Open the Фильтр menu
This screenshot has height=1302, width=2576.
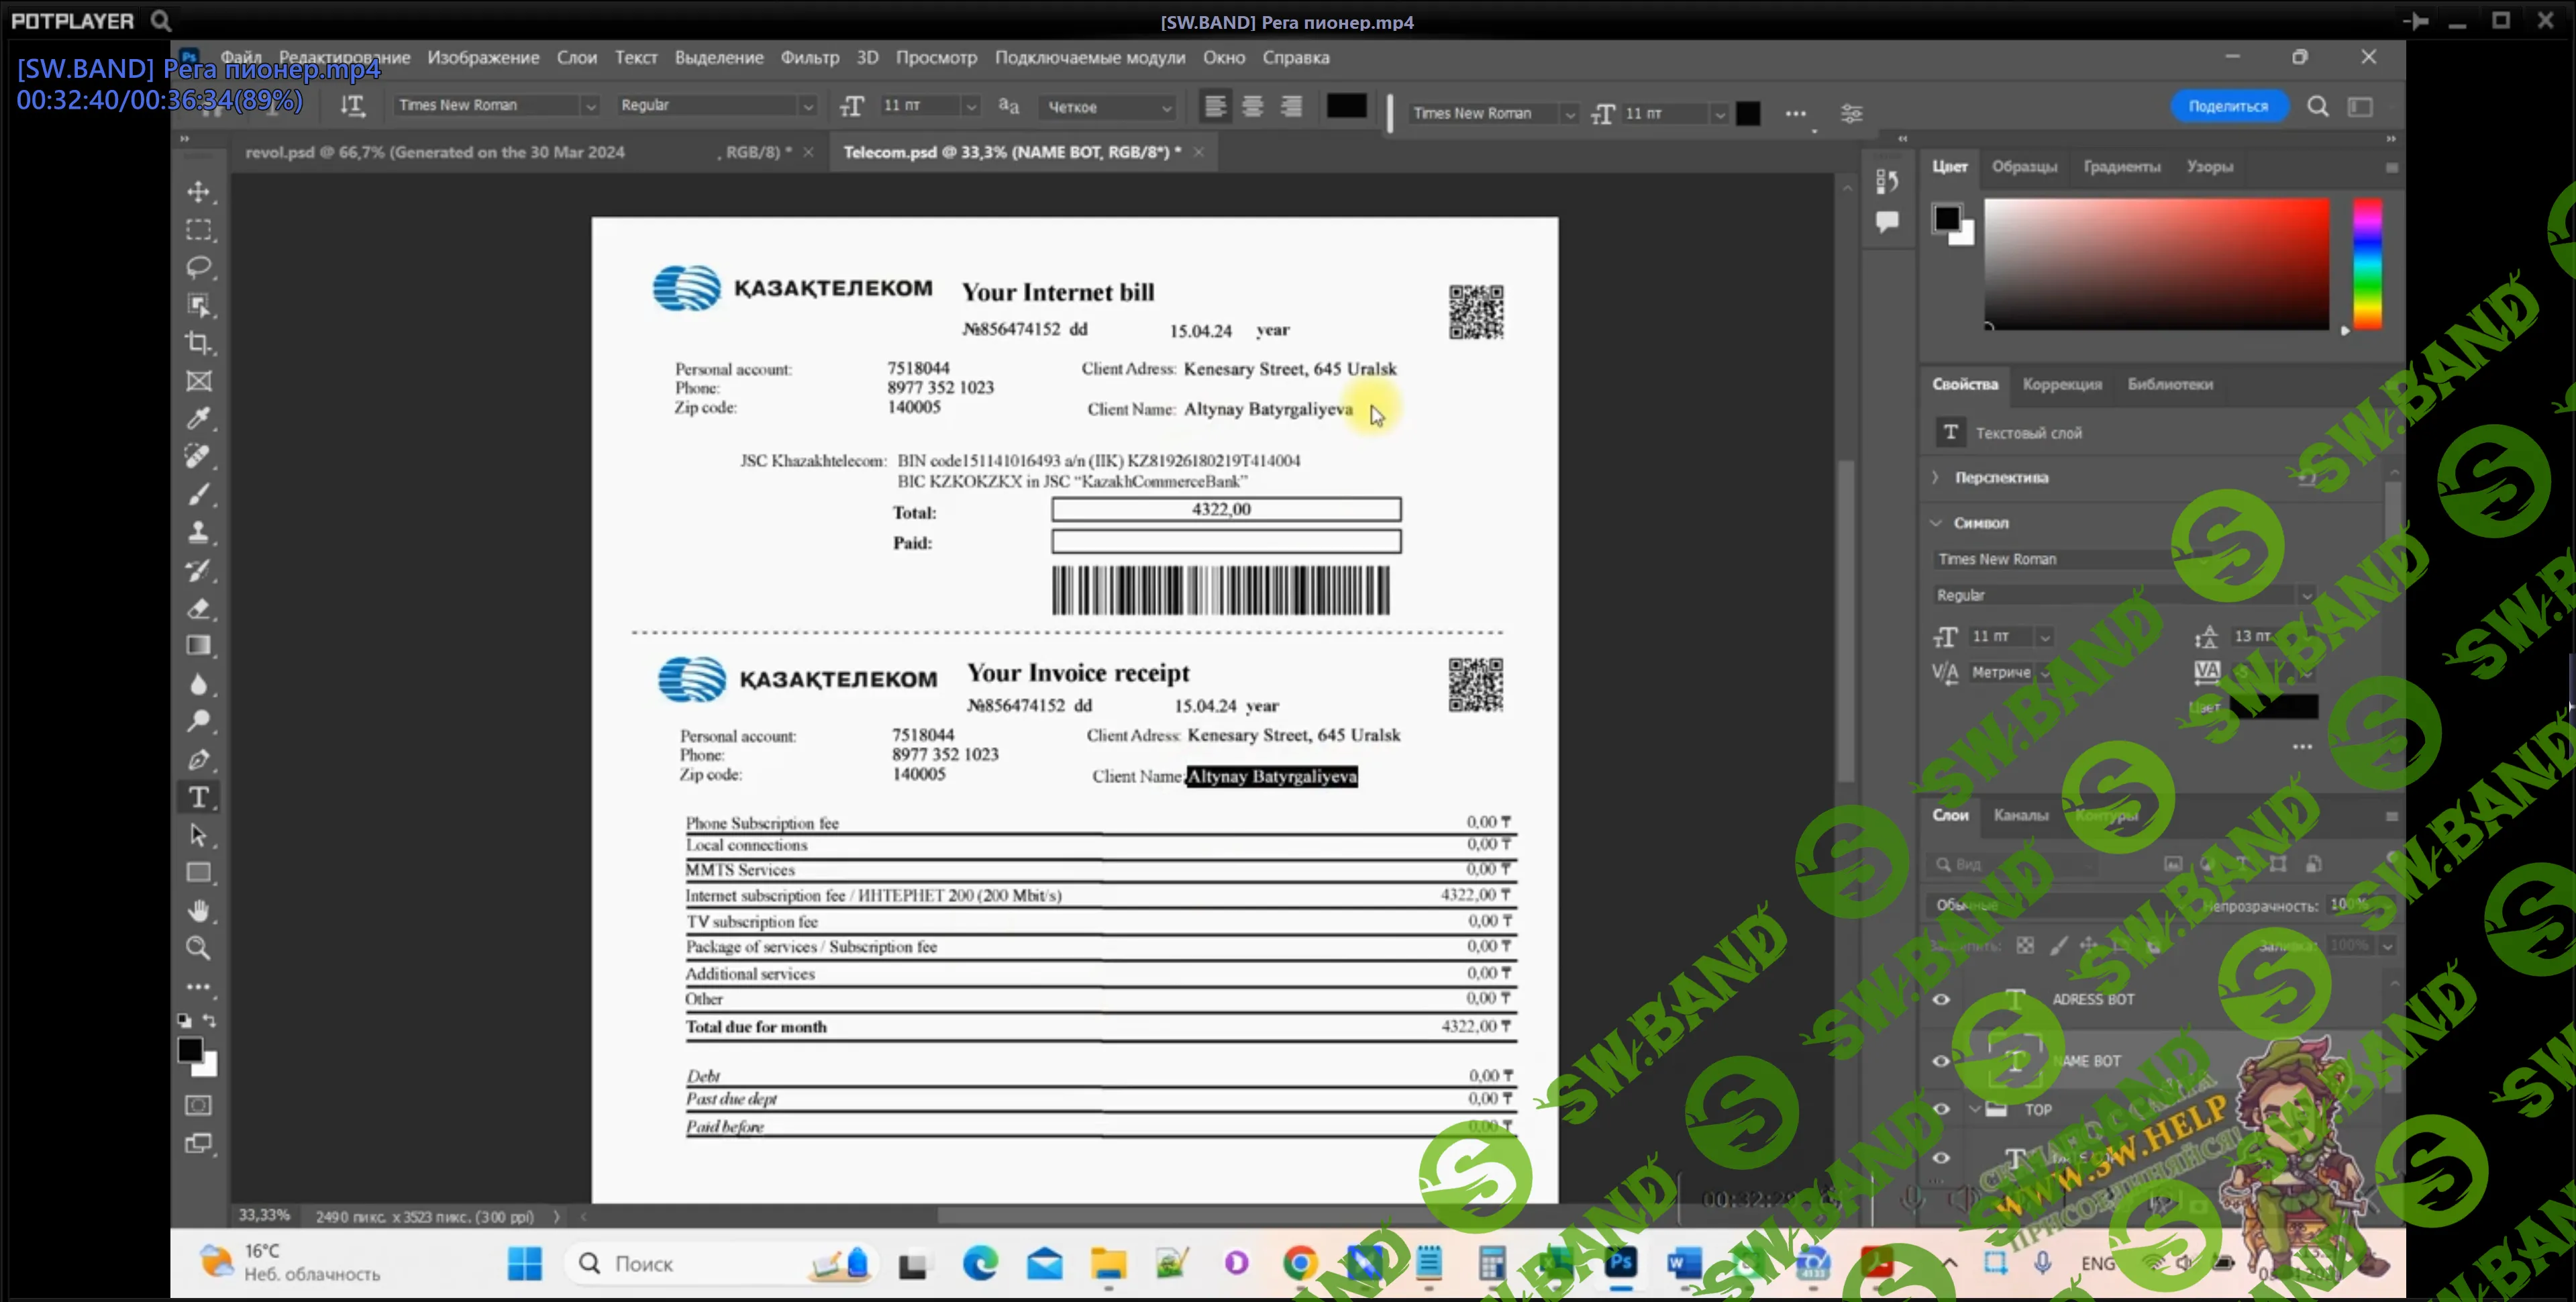click(809, 57)
